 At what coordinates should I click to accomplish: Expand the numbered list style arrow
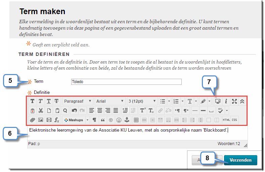tap(182, 101)
